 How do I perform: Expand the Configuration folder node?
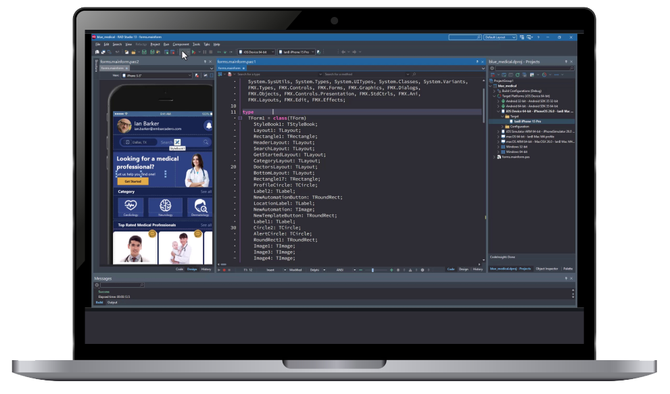pyautogui.click(x=502, y=127)
